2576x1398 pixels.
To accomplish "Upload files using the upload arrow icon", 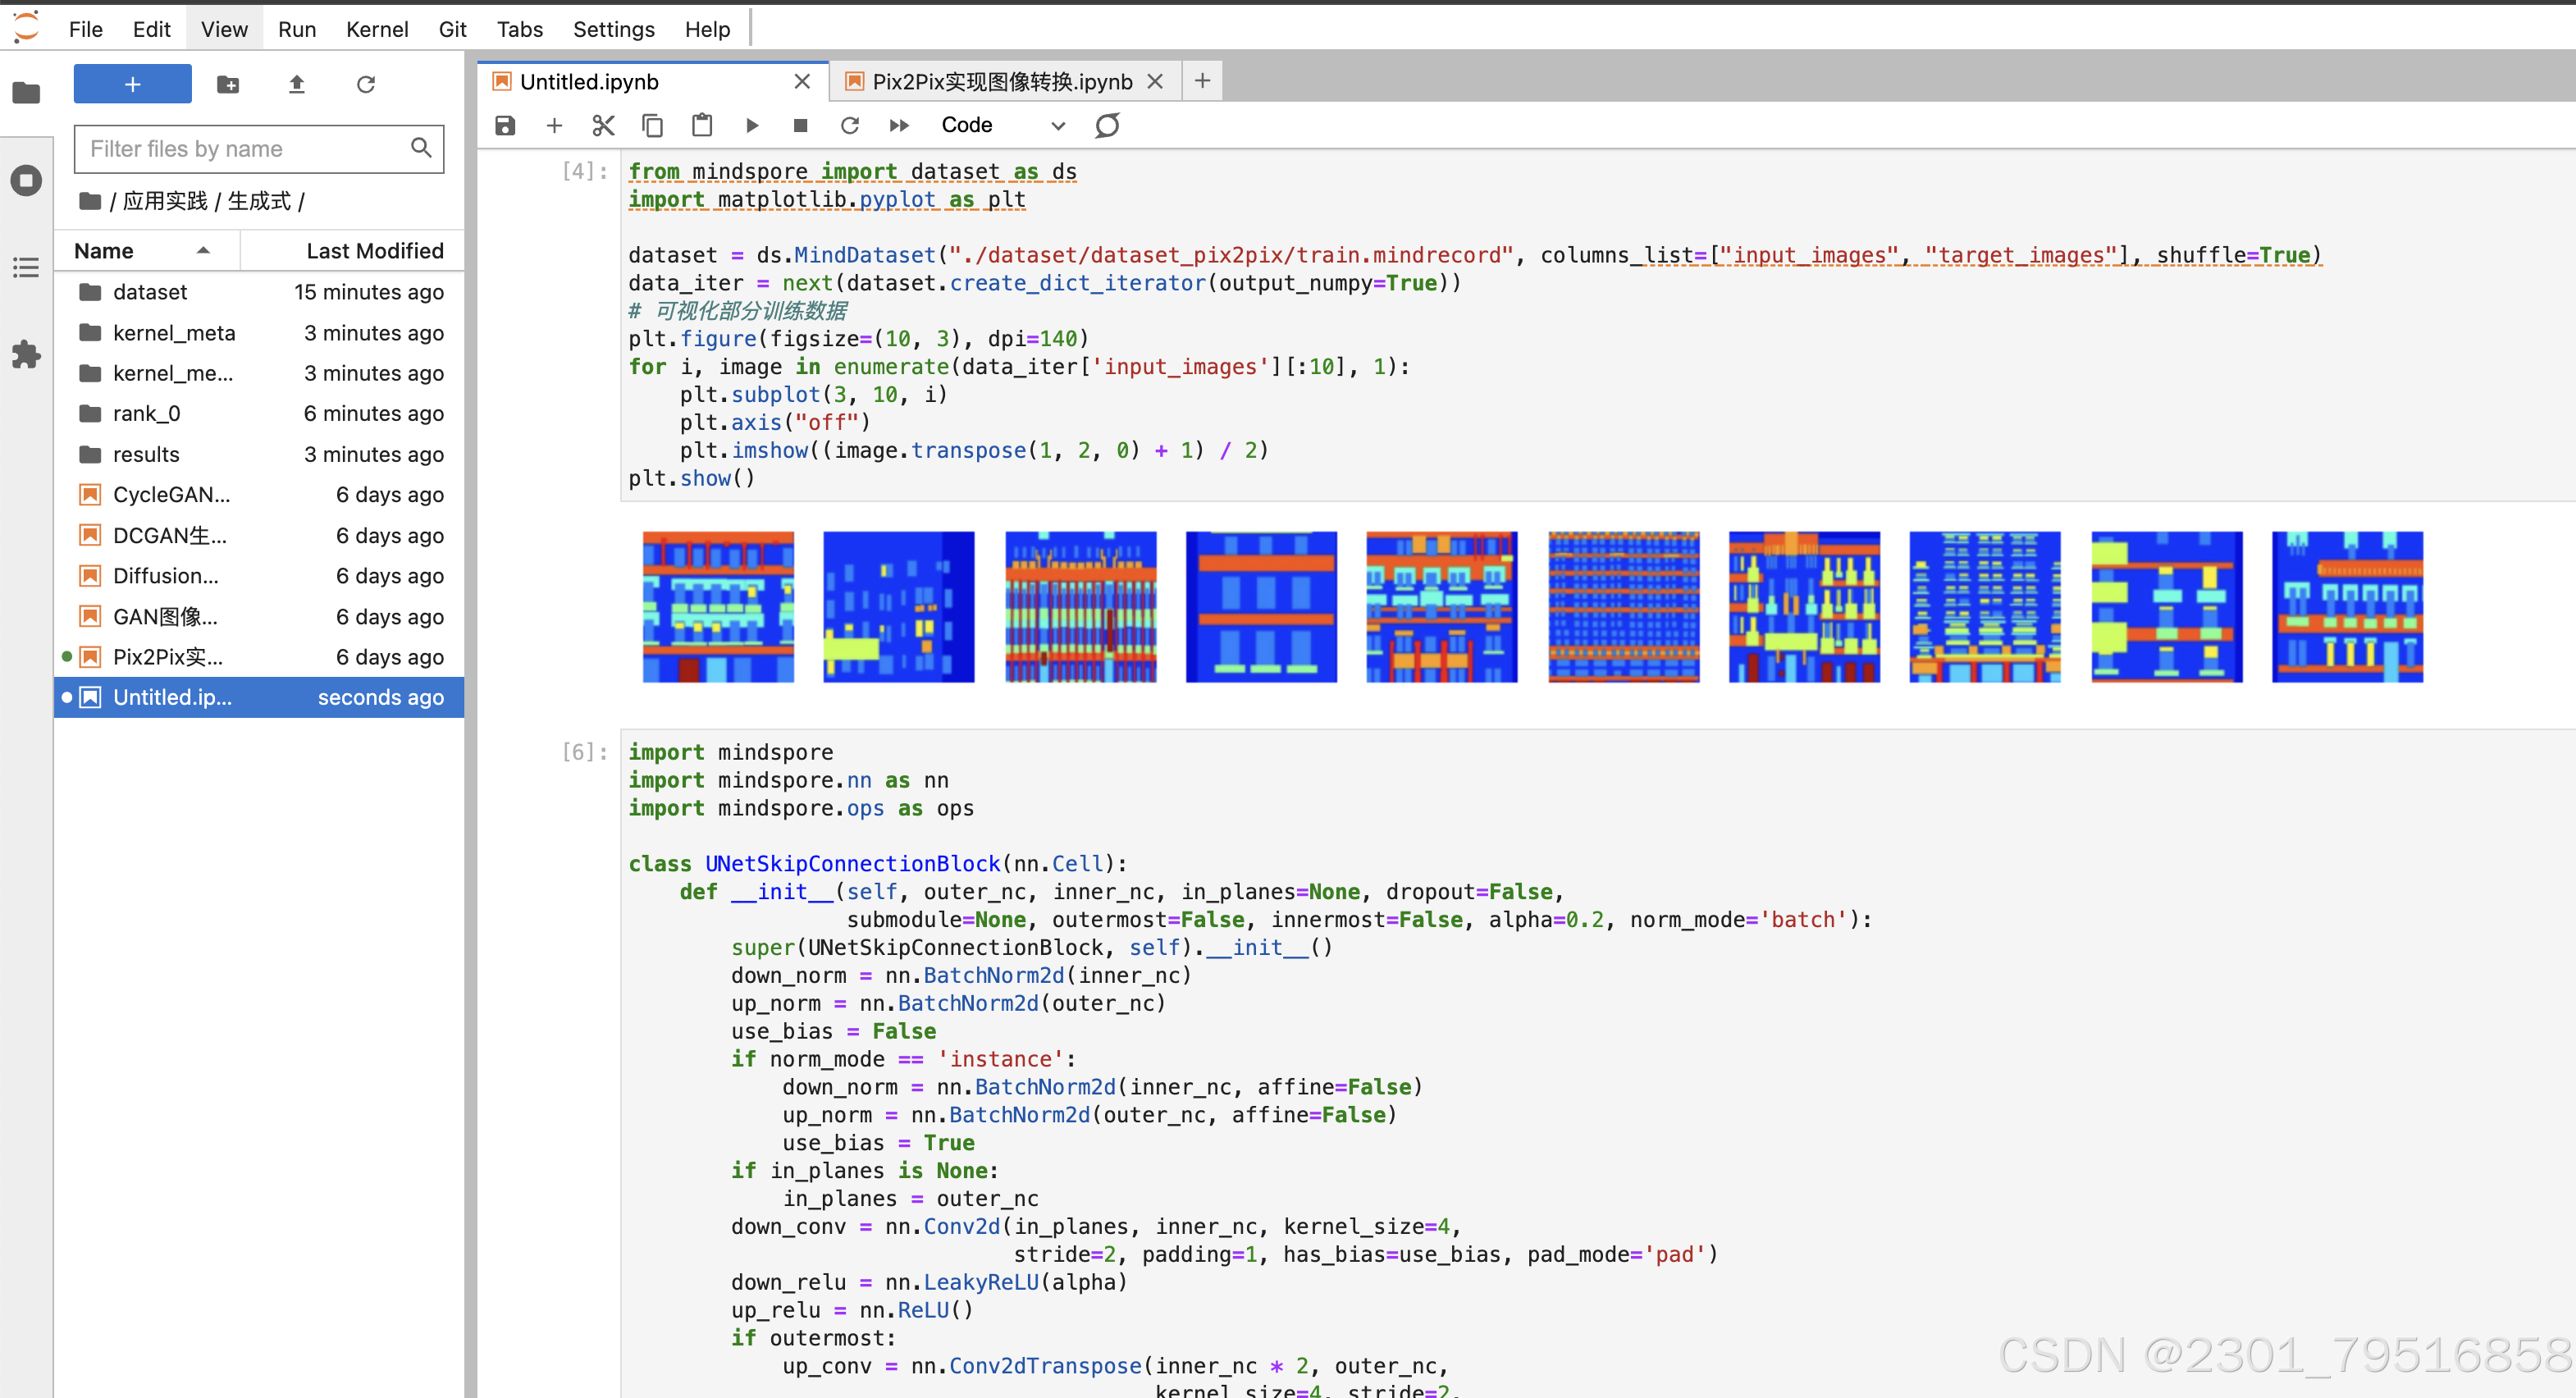I will [x=296, y=84].
